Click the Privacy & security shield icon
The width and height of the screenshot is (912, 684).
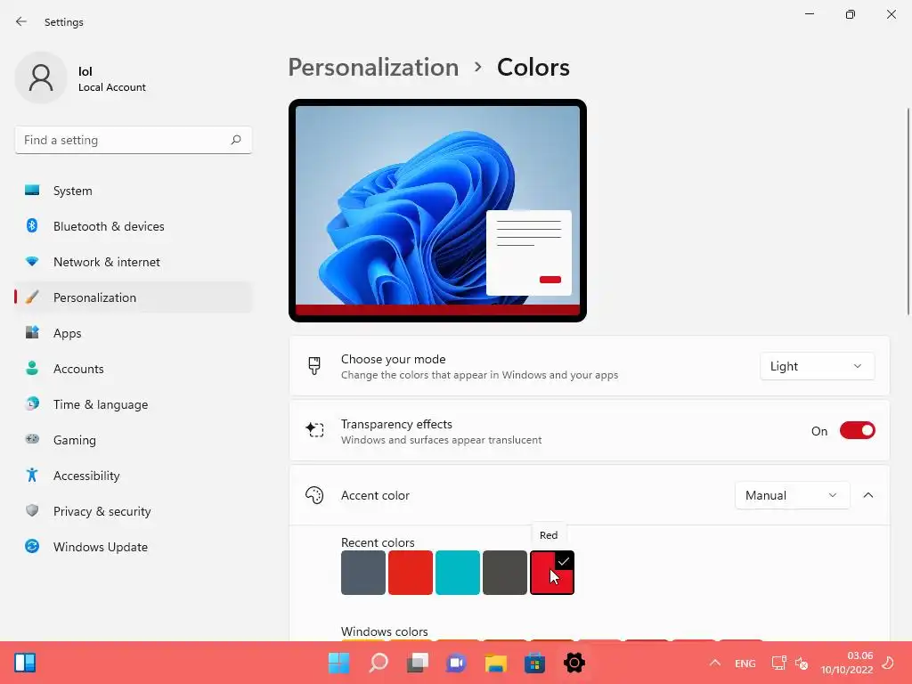tap(32, 510)
